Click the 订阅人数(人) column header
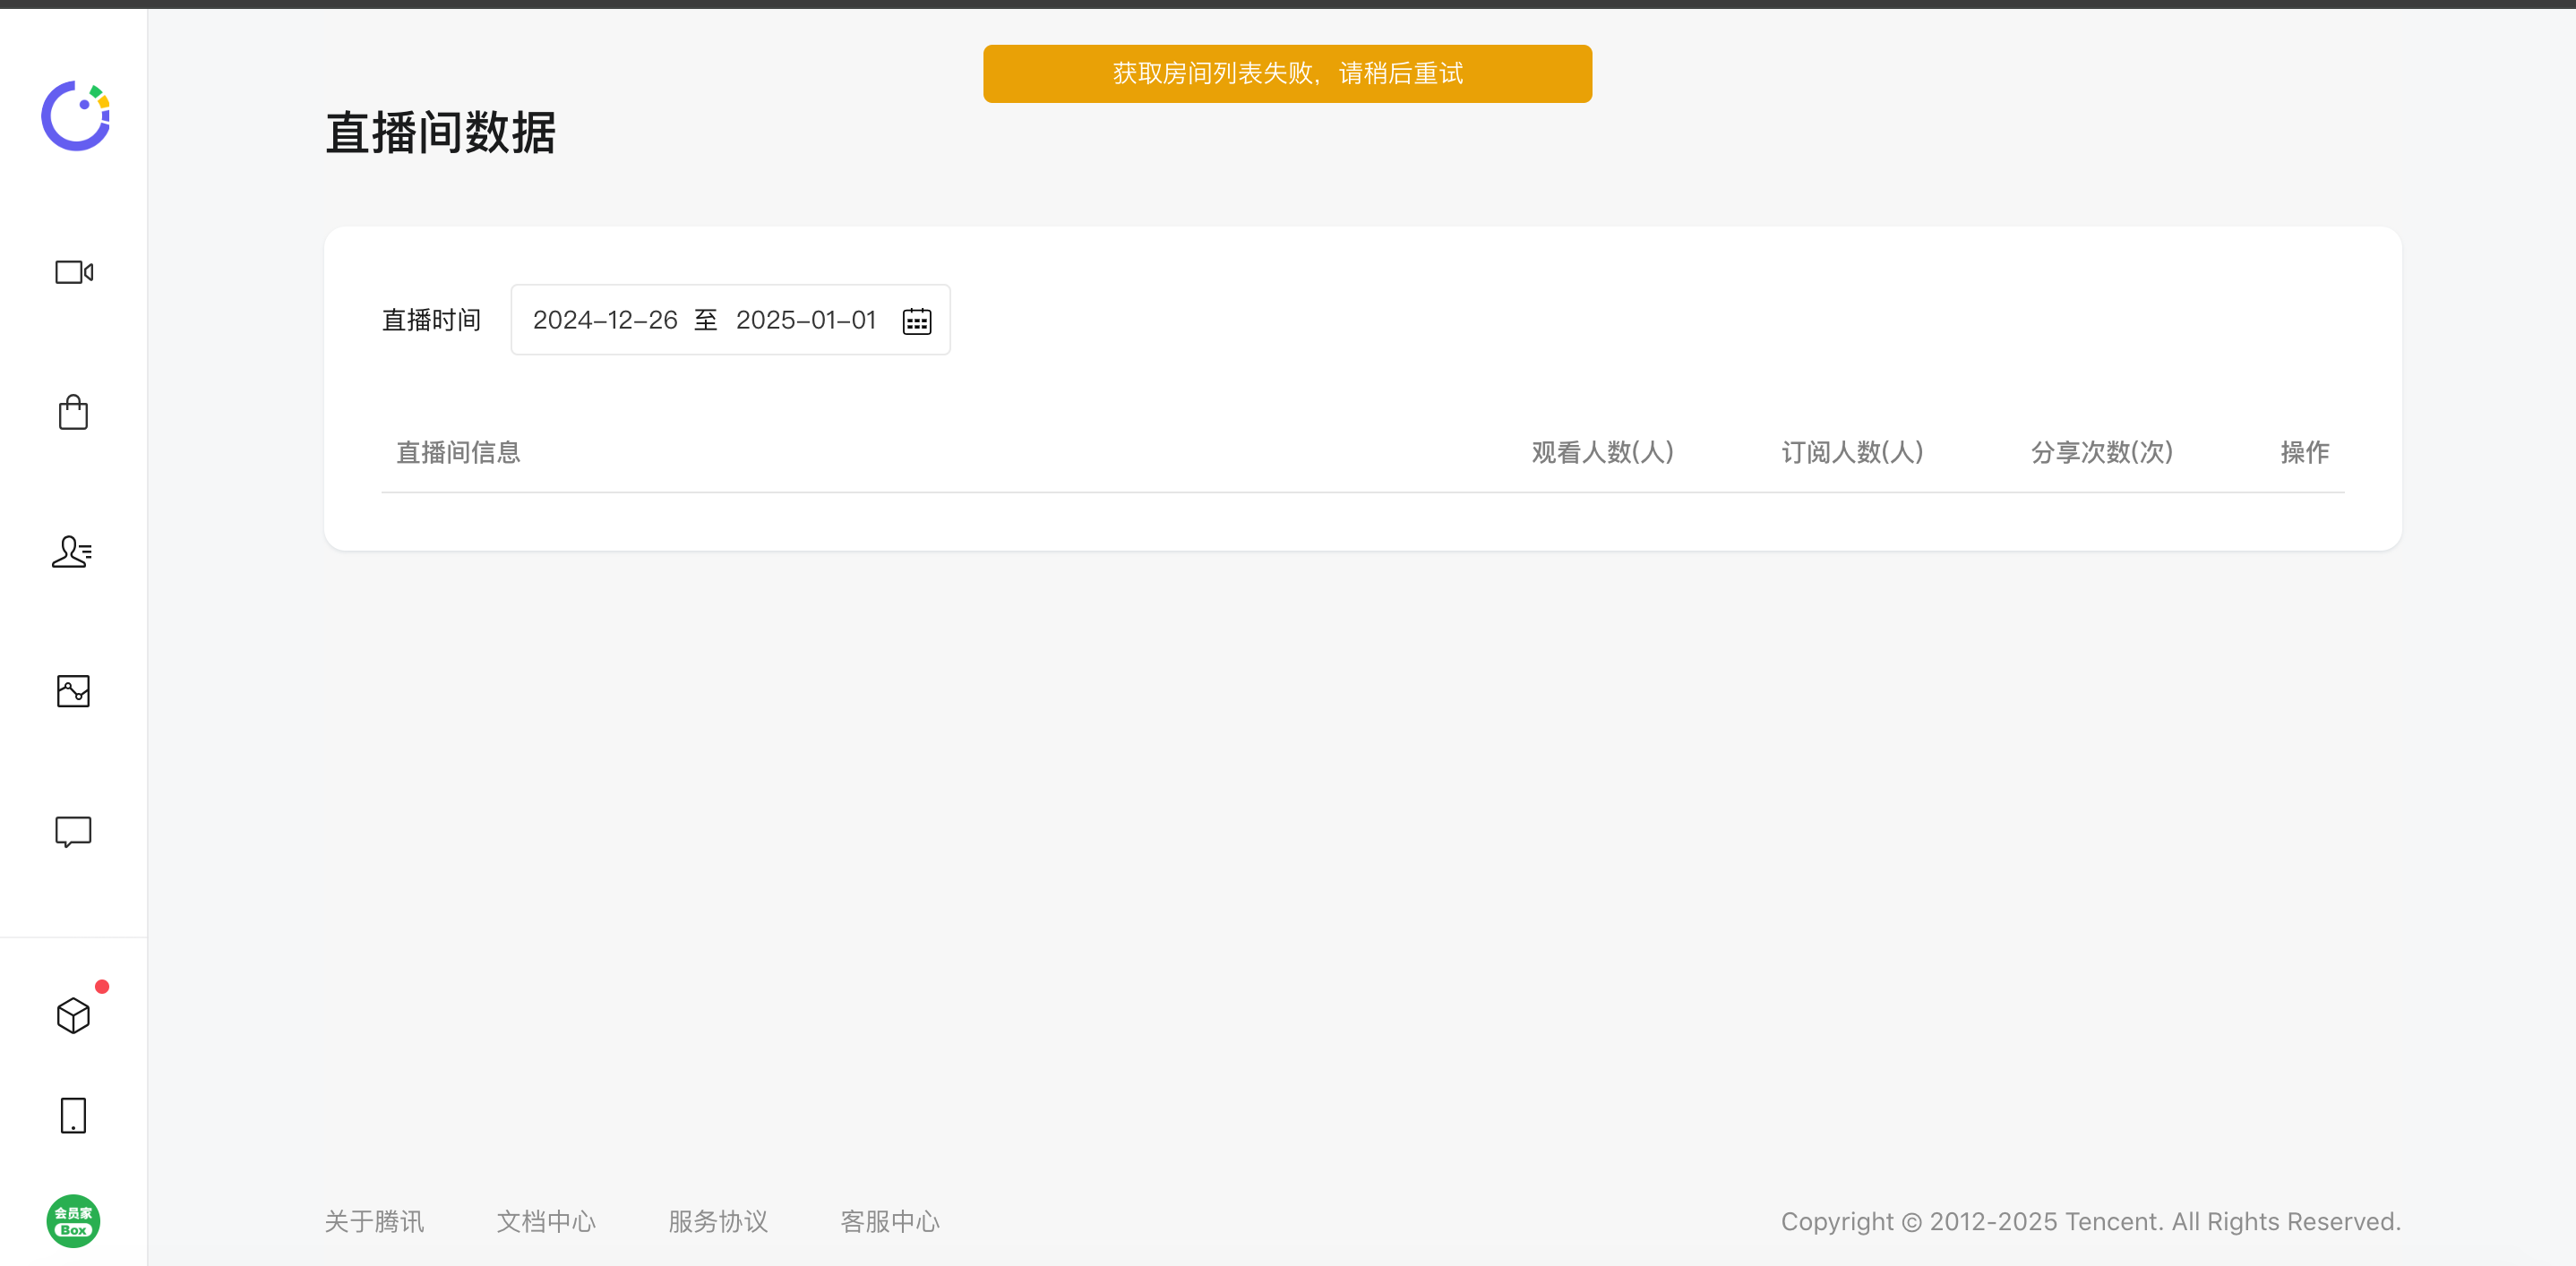This screenshot has height=1266, width=2576. pos(1852,453)
